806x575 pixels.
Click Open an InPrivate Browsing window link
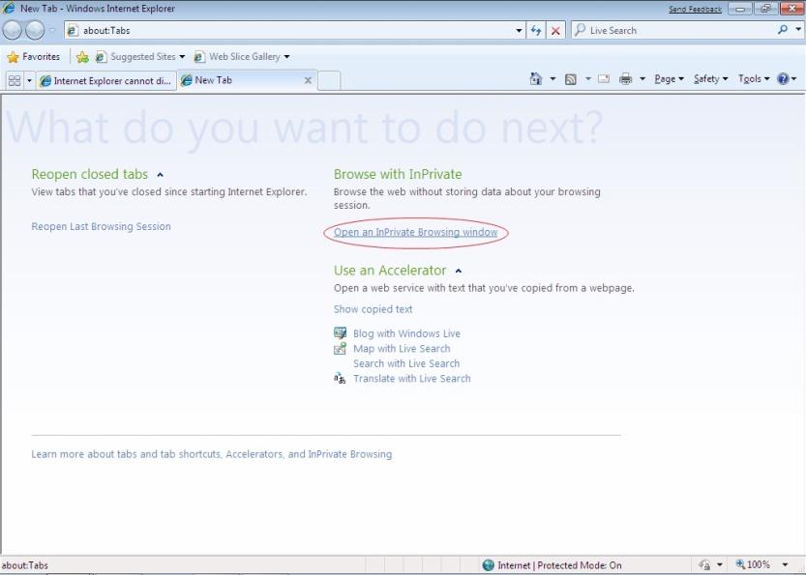415,233
